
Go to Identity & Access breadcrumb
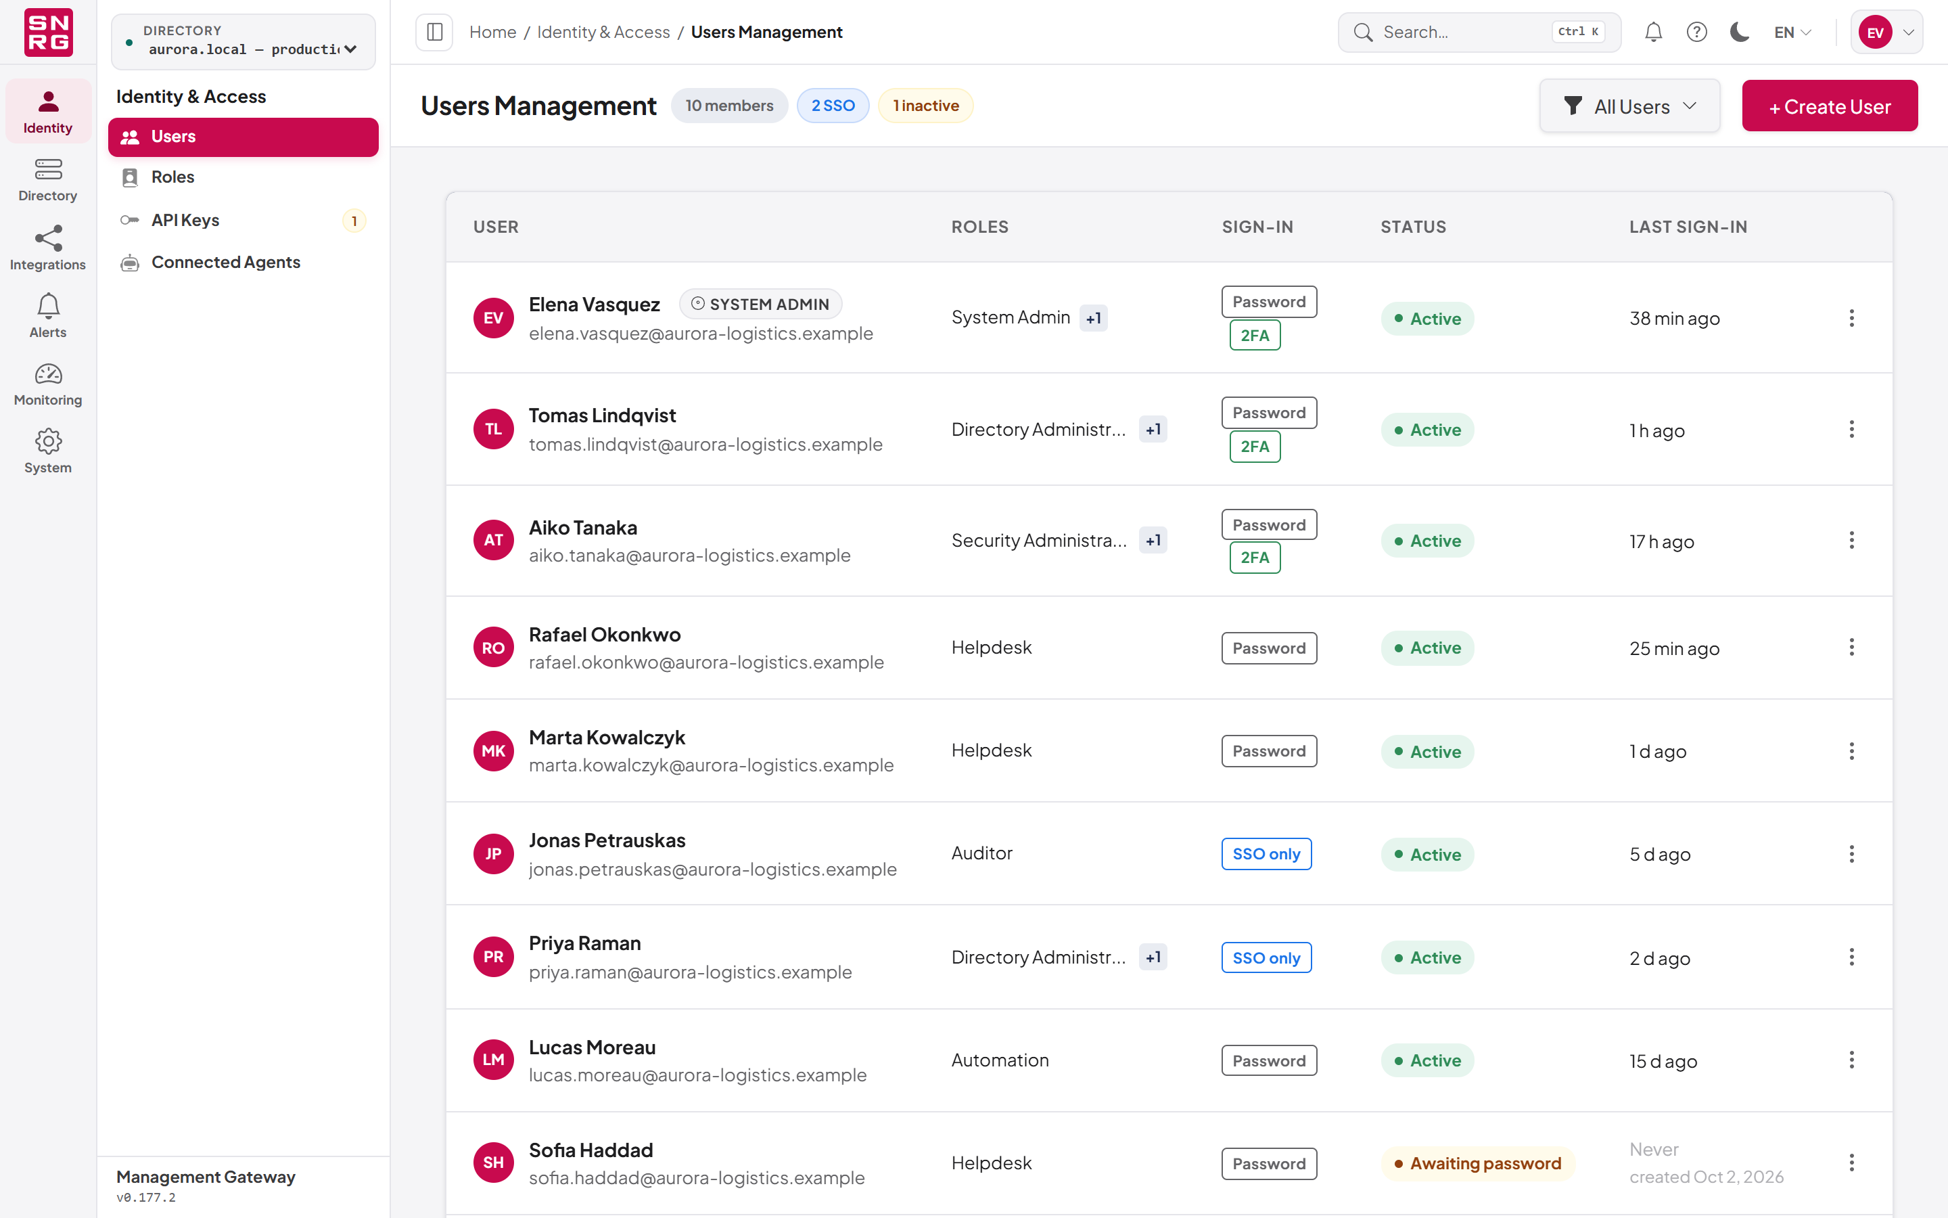tap(603, 32)
